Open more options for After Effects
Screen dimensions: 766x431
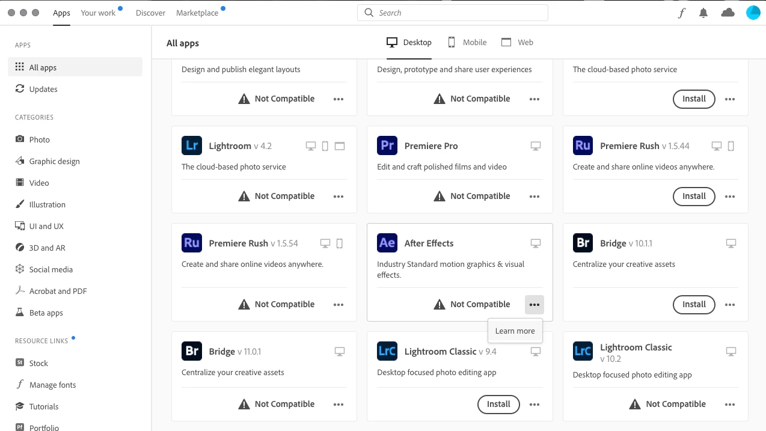pos(535,304)
